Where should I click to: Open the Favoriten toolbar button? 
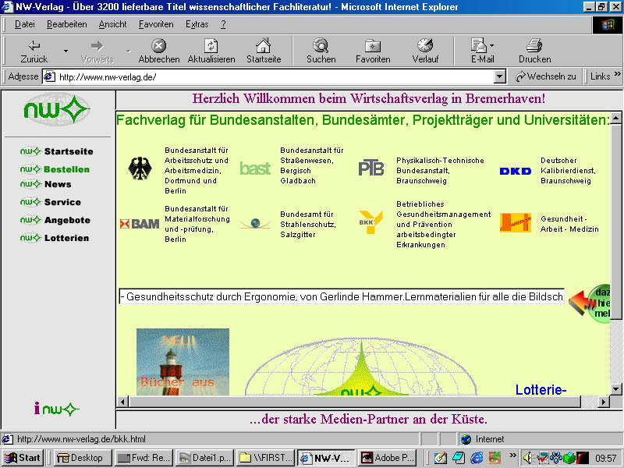pyautogui.click(x=373, y=51)
